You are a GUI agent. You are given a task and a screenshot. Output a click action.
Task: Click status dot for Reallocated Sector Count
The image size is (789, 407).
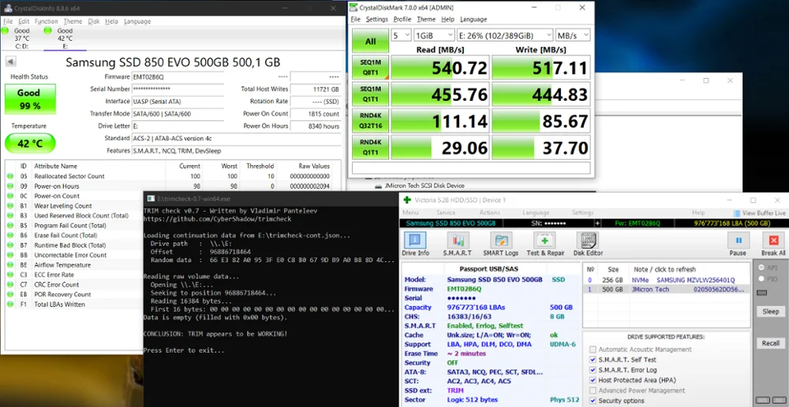click(10, 176)
